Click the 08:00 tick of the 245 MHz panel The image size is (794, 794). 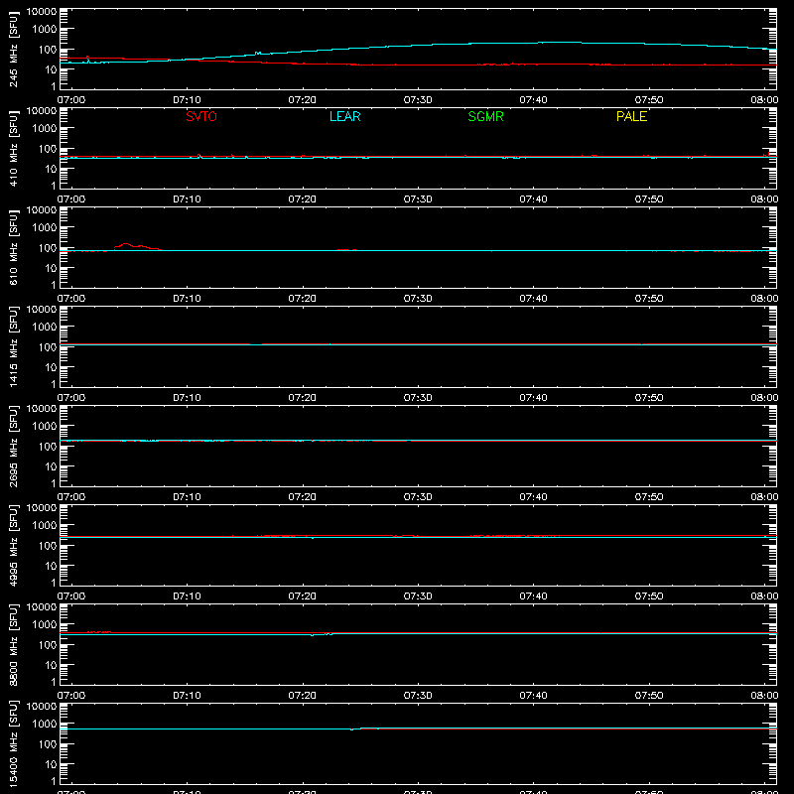[x=764, y=100]
